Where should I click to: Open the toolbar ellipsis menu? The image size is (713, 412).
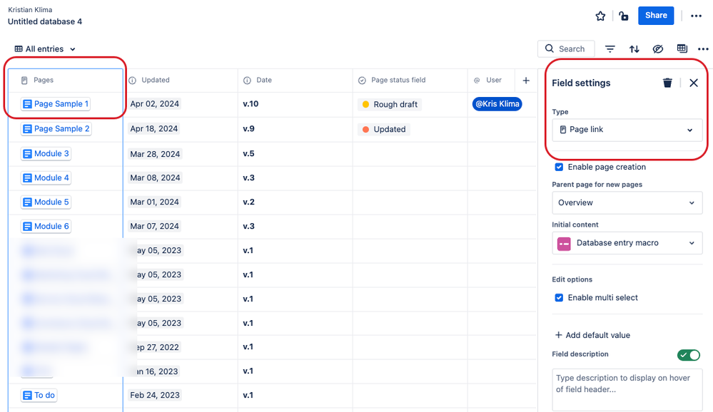coord(703,48)
